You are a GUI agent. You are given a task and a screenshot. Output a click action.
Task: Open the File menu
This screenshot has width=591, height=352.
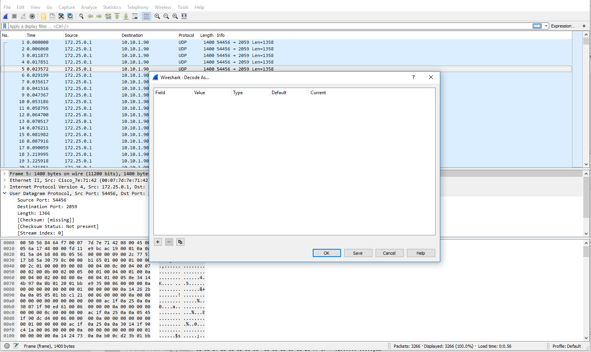click(x=7, y=7)
